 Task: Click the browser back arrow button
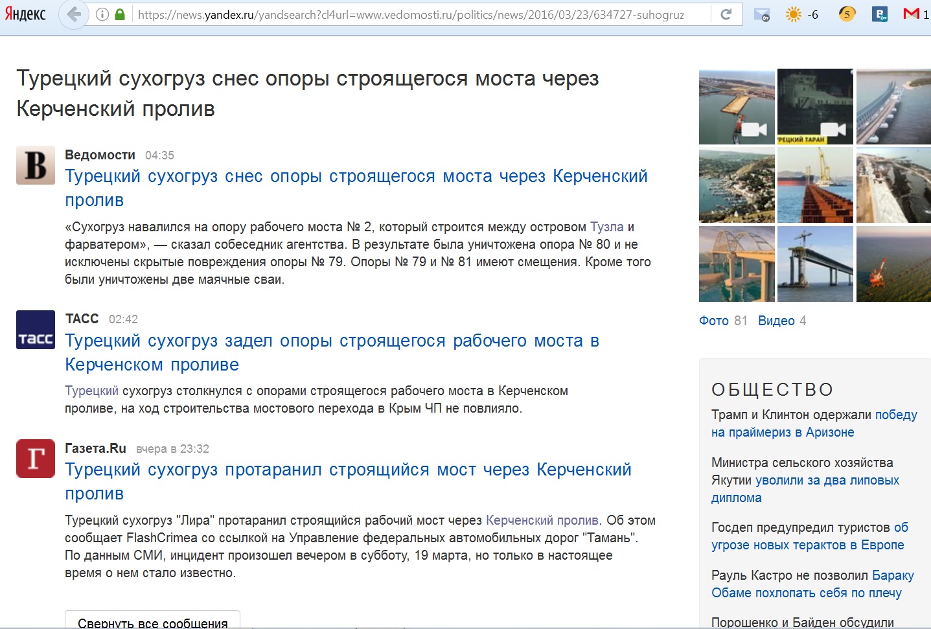(x=74, y=14)
